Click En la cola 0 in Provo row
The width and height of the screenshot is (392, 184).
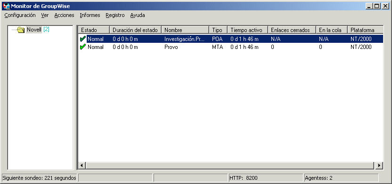click(x=320, y=47)
